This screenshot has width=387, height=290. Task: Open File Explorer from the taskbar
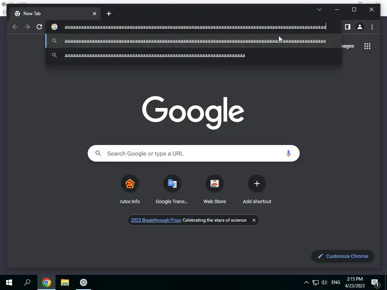pos(65,282)
